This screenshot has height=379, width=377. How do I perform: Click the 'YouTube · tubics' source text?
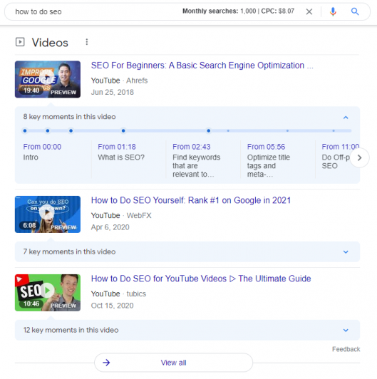(x=118, y=294)
